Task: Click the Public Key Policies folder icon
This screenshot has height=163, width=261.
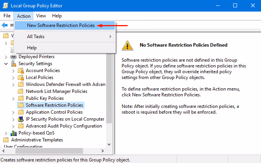Action: pyautogui.click(x=20, y=98)
